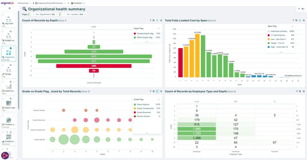Open the comment icon on Zone 3 chart

coord(154,91)
